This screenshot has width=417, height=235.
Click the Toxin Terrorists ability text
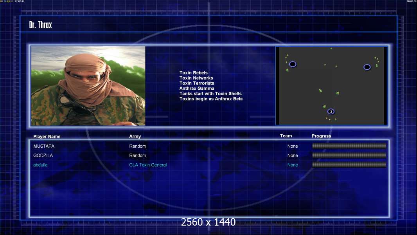[x=196, y=83]
